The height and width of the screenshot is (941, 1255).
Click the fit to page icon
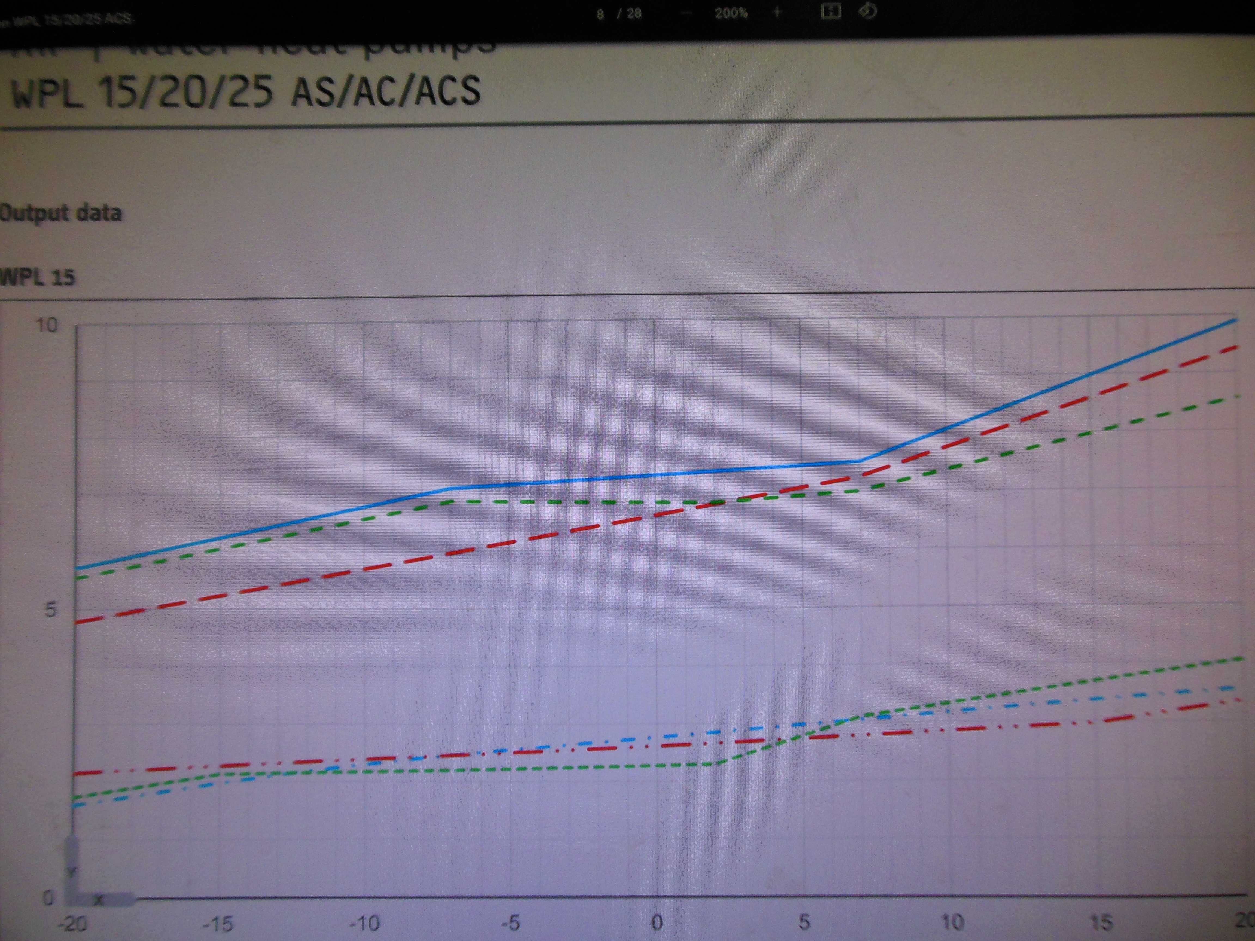click(831, 11)
